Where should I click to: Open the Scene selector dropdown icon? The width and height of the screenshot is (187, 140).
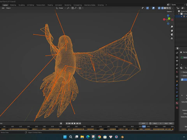click(x=169, y=5)
